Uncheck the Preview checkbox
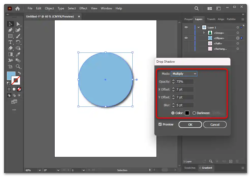This screenshot has width=251, height=177. [160, 124]
